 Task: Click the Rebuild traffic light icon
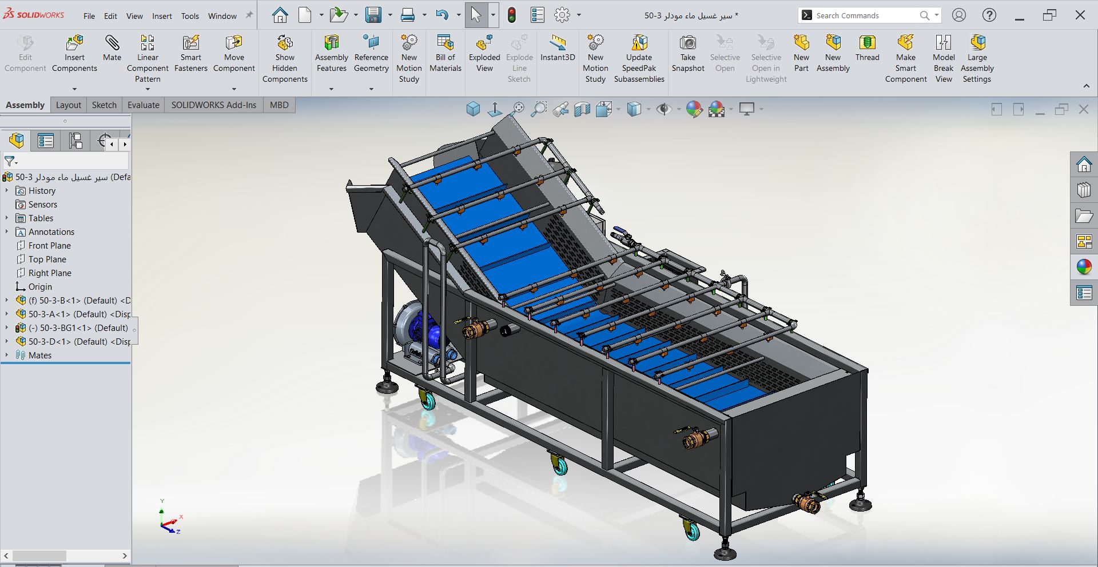tap(512, 15)
